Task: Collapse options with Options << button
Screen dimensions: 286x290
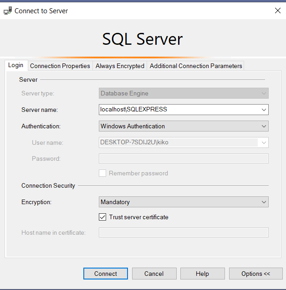Action: (x=256, y=274)
